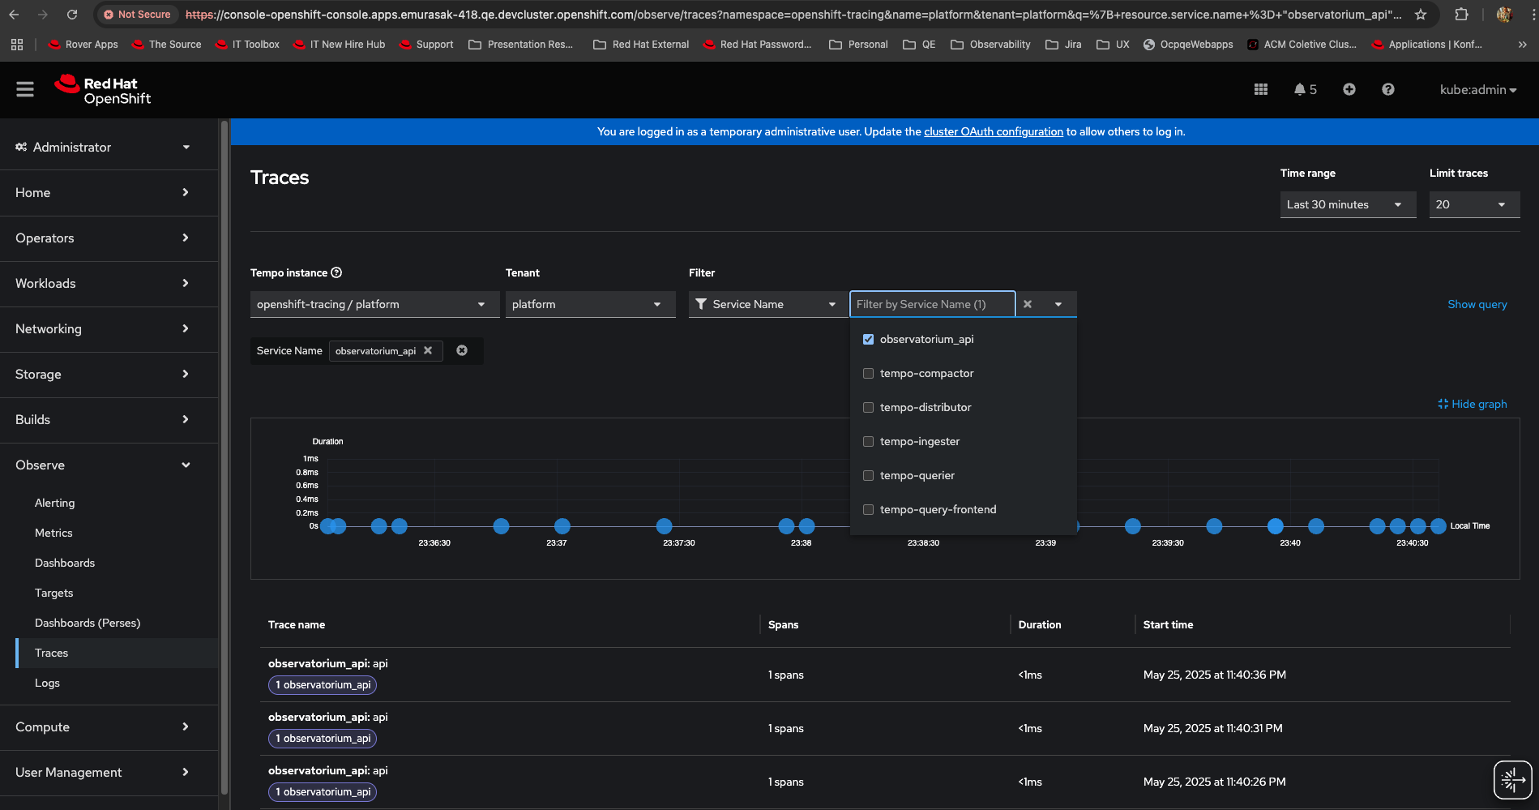1539x810 pixels.
Task: Click the Tempo instance help icon
Action: tap(336, 272)
